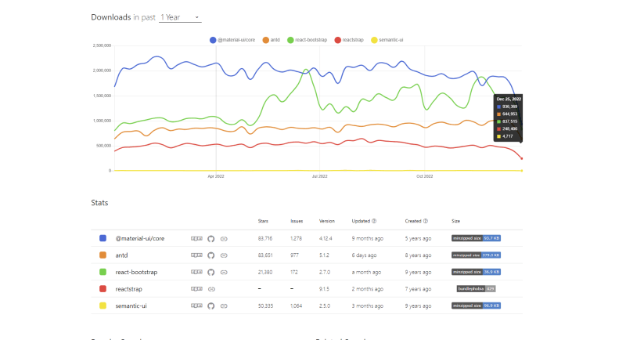626x340 pixels.
Task: Click the minzipped size badge for antd
Action: click(x=476, y=255)
